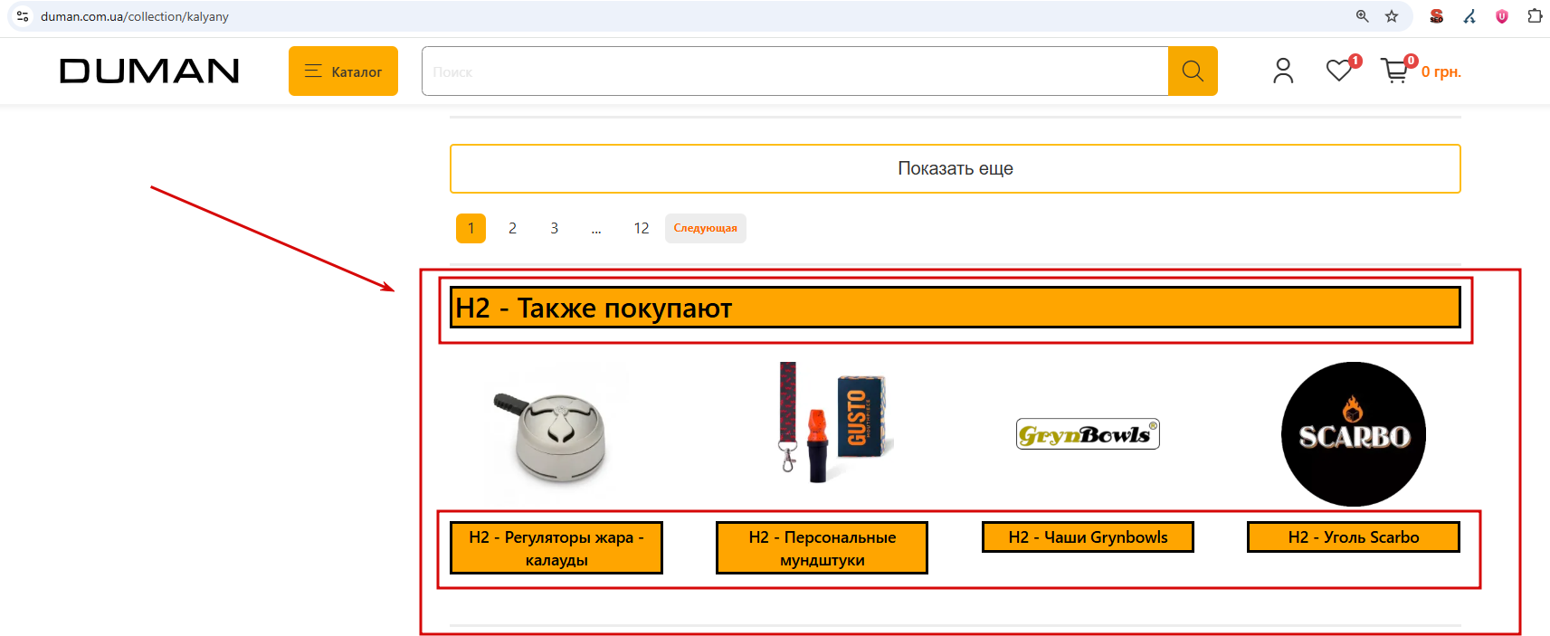The height and width of the screenshot is (636, 1550).
Task: Click the search magnifier button
Action: (1193, 71)
